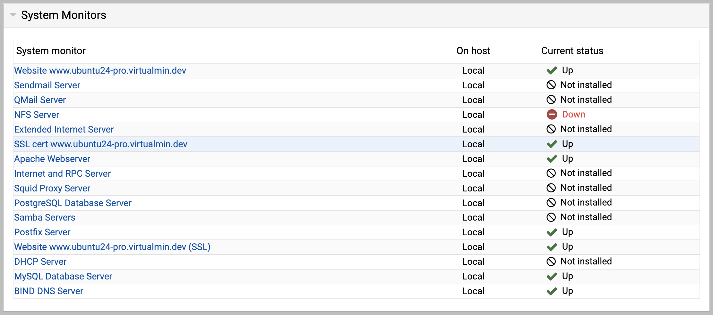Click 'Not installed' text in PostgreSQL Database Server row
Viewport: 713px width, 315px height.
click(x=586, y=202)
